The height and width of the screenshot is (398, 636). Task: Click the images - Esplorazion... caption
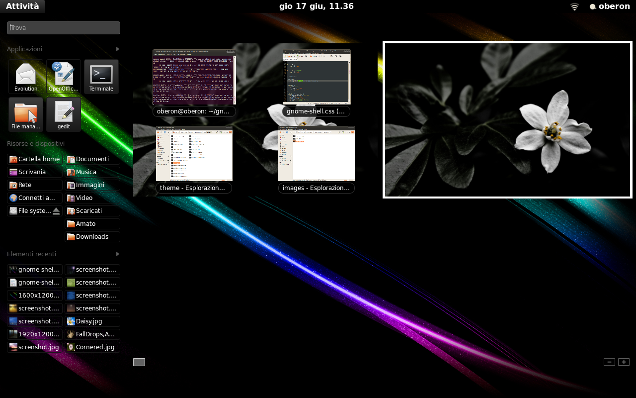[317, 188]
